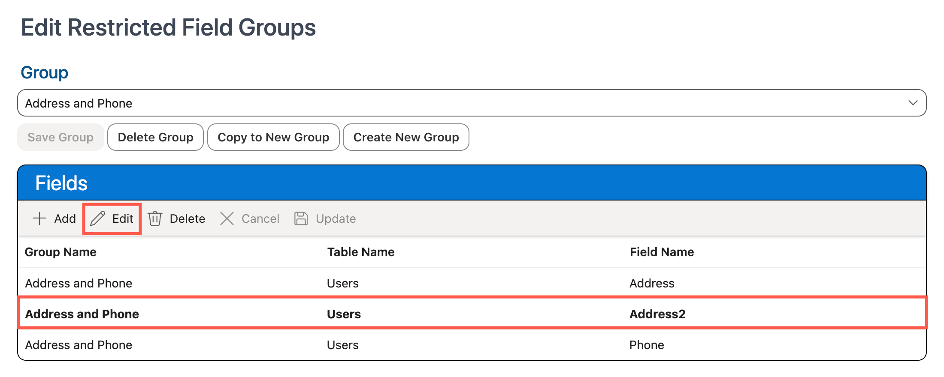
Task: Click the Delete Group button
Action: coord(155,137)
